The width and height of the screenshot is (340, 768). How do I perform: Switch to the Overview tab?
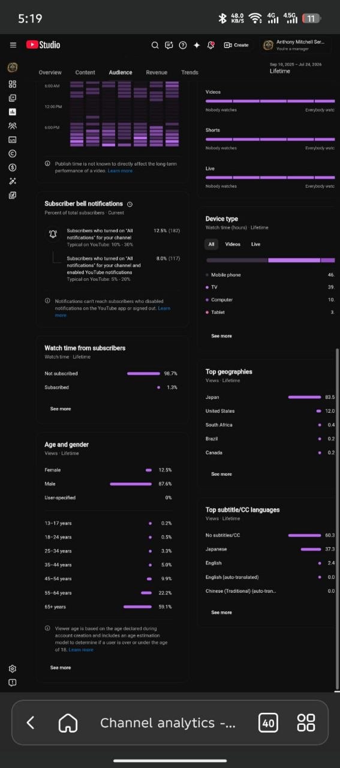(x=50, y=73)
